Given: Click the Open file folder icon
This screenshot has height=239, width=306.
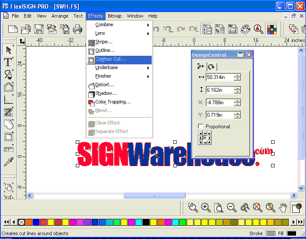Looking at the screenshot, I should pos(26,29).
